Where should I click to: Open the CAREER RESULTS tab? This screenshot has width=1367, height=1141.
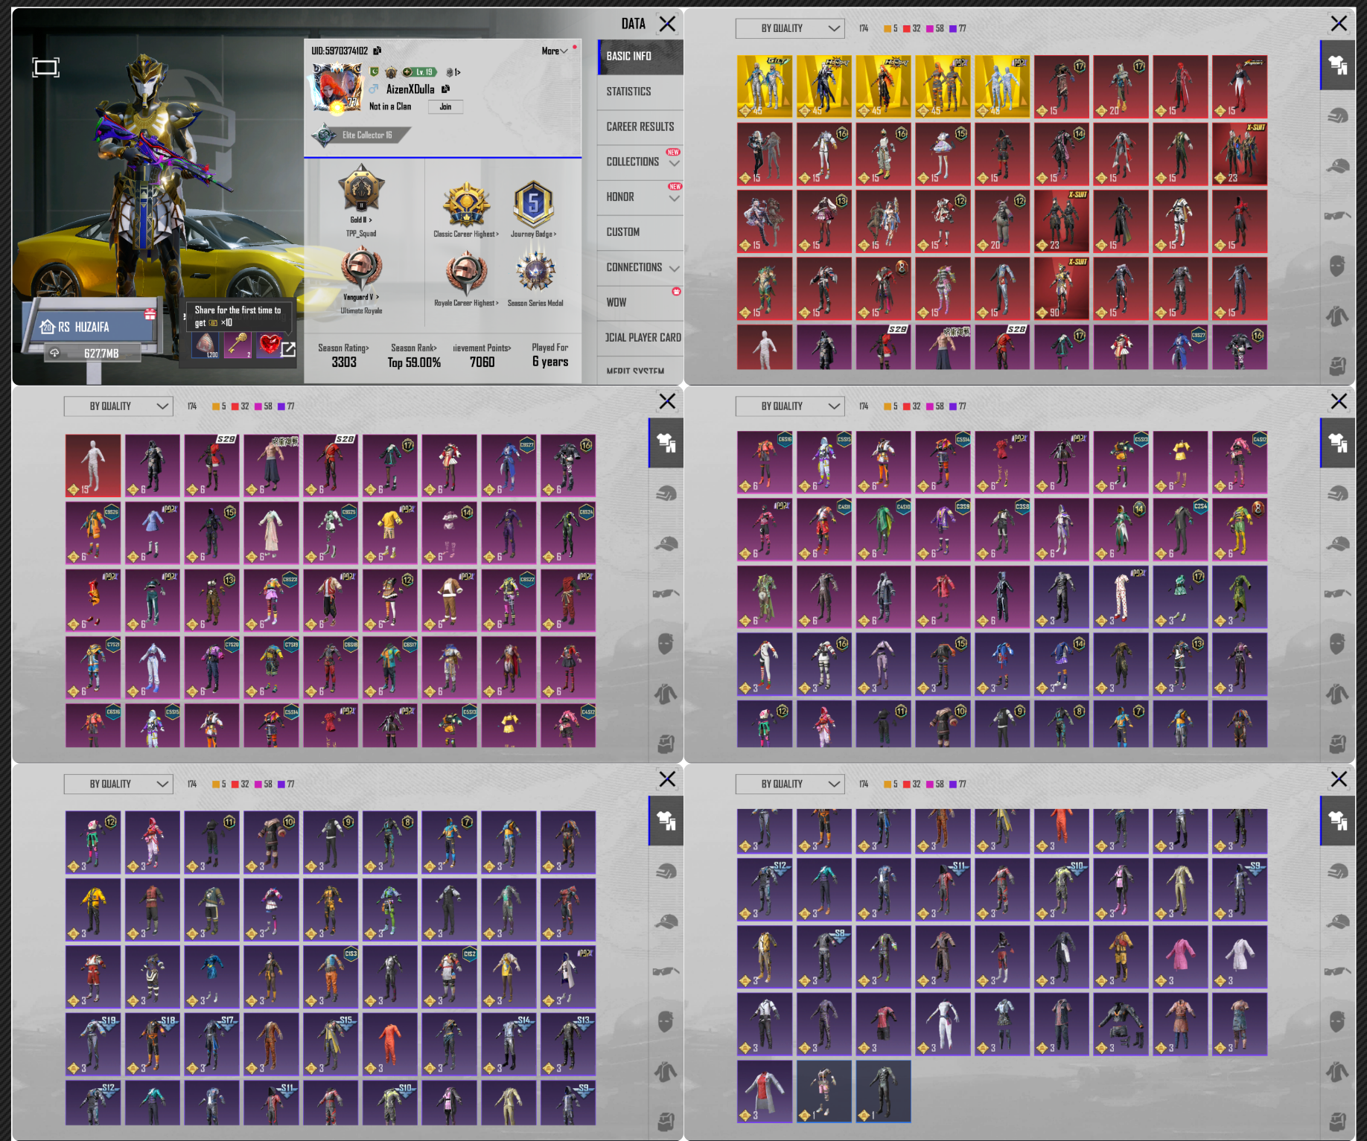640,127
